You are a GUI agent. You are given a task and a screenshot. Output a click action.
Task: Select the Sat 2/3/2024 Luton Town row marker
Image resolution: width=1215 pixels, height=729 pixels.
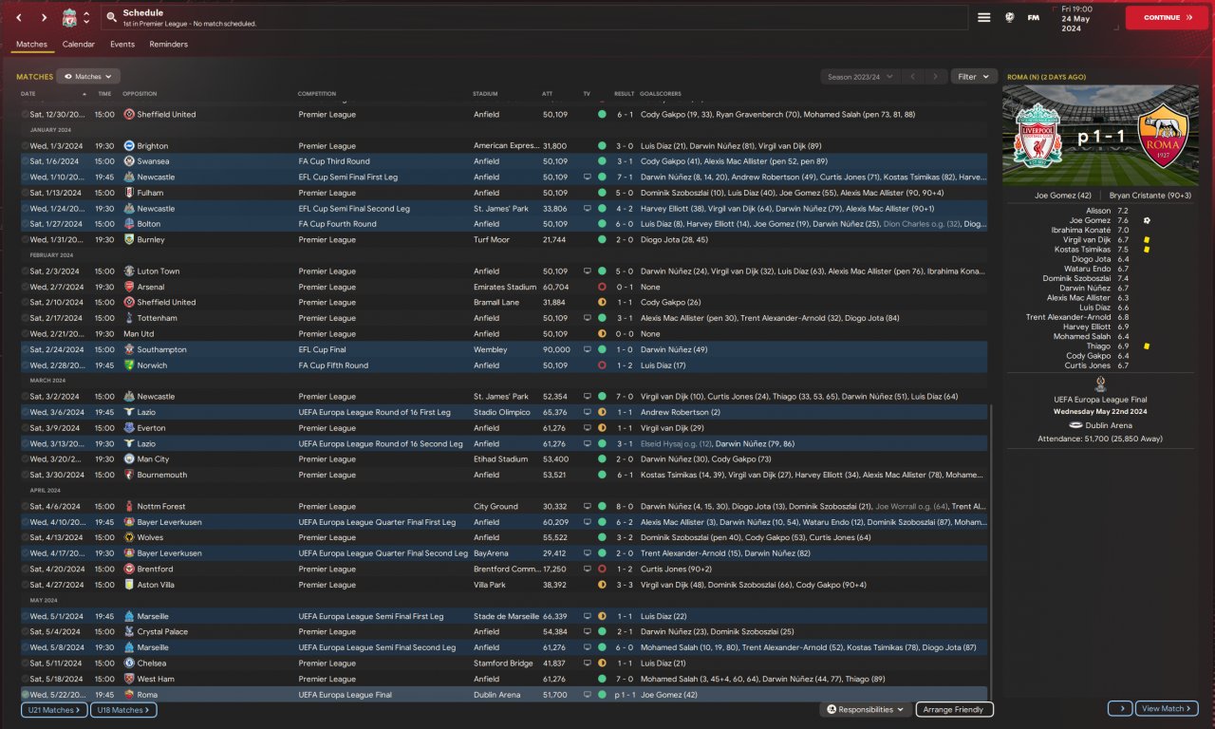[26, 271]
